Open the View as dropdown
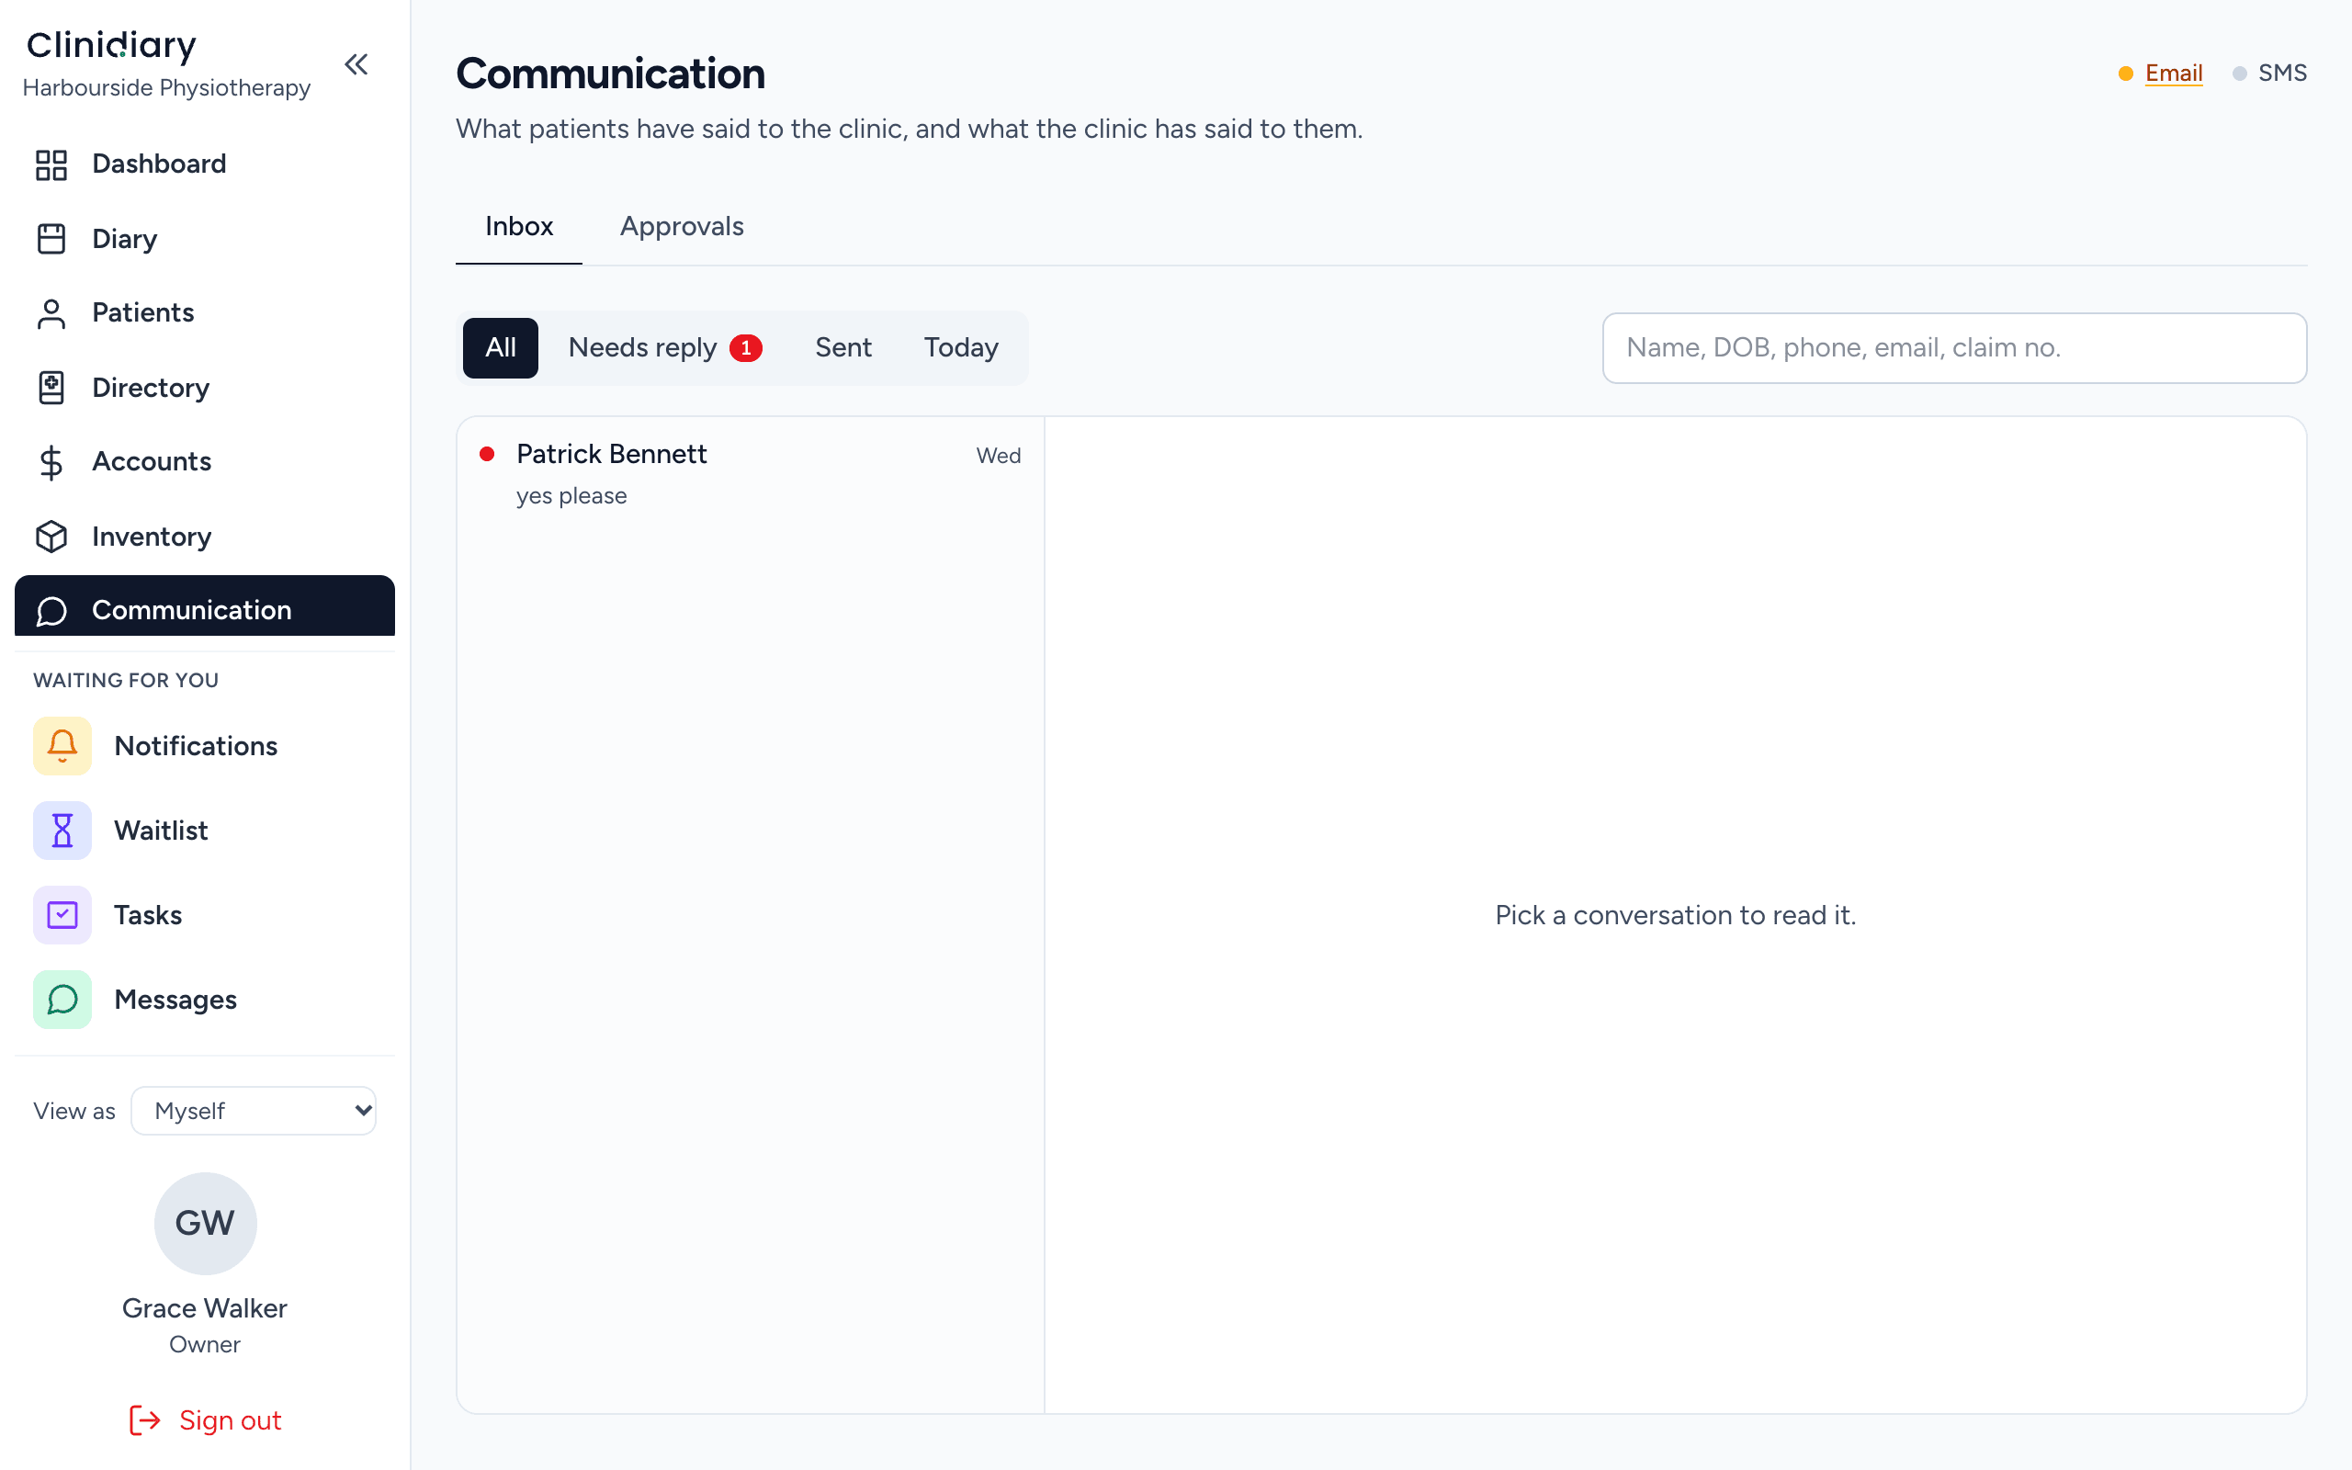The height and width of the screenshot is (1470, 2352). 254,1112
